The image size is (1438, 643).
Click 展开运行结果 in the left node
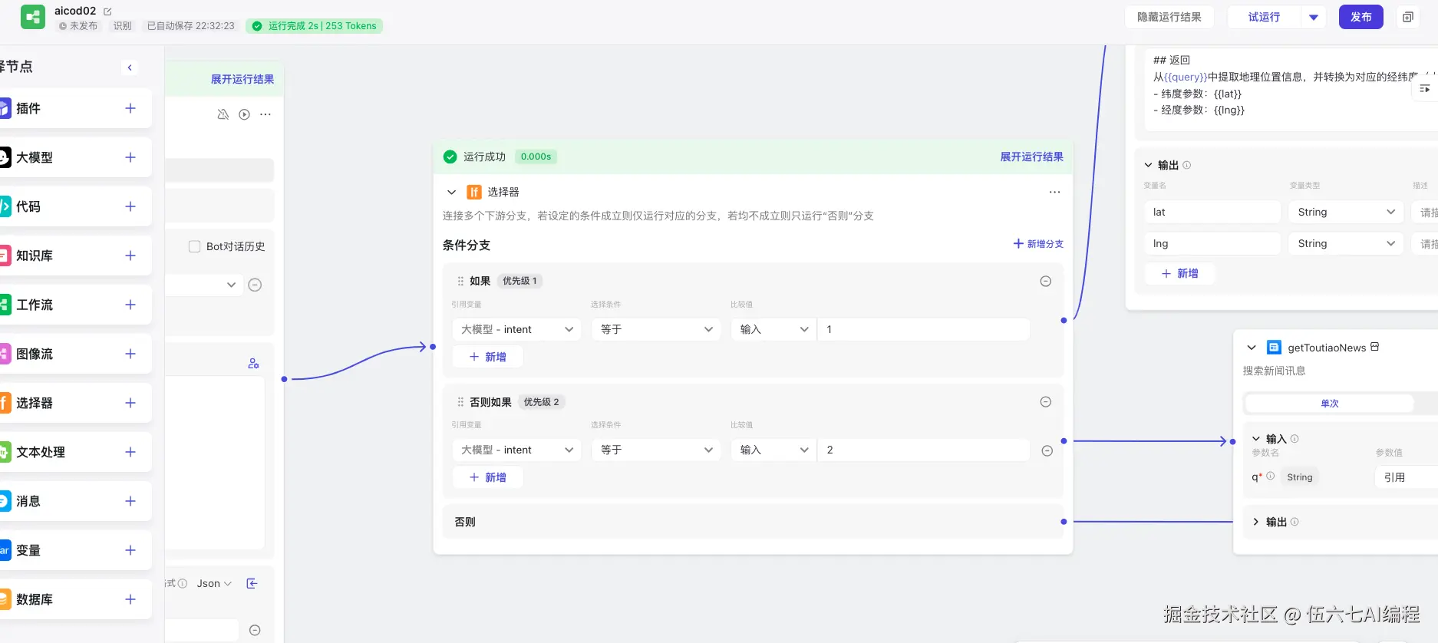pos(242,79)
